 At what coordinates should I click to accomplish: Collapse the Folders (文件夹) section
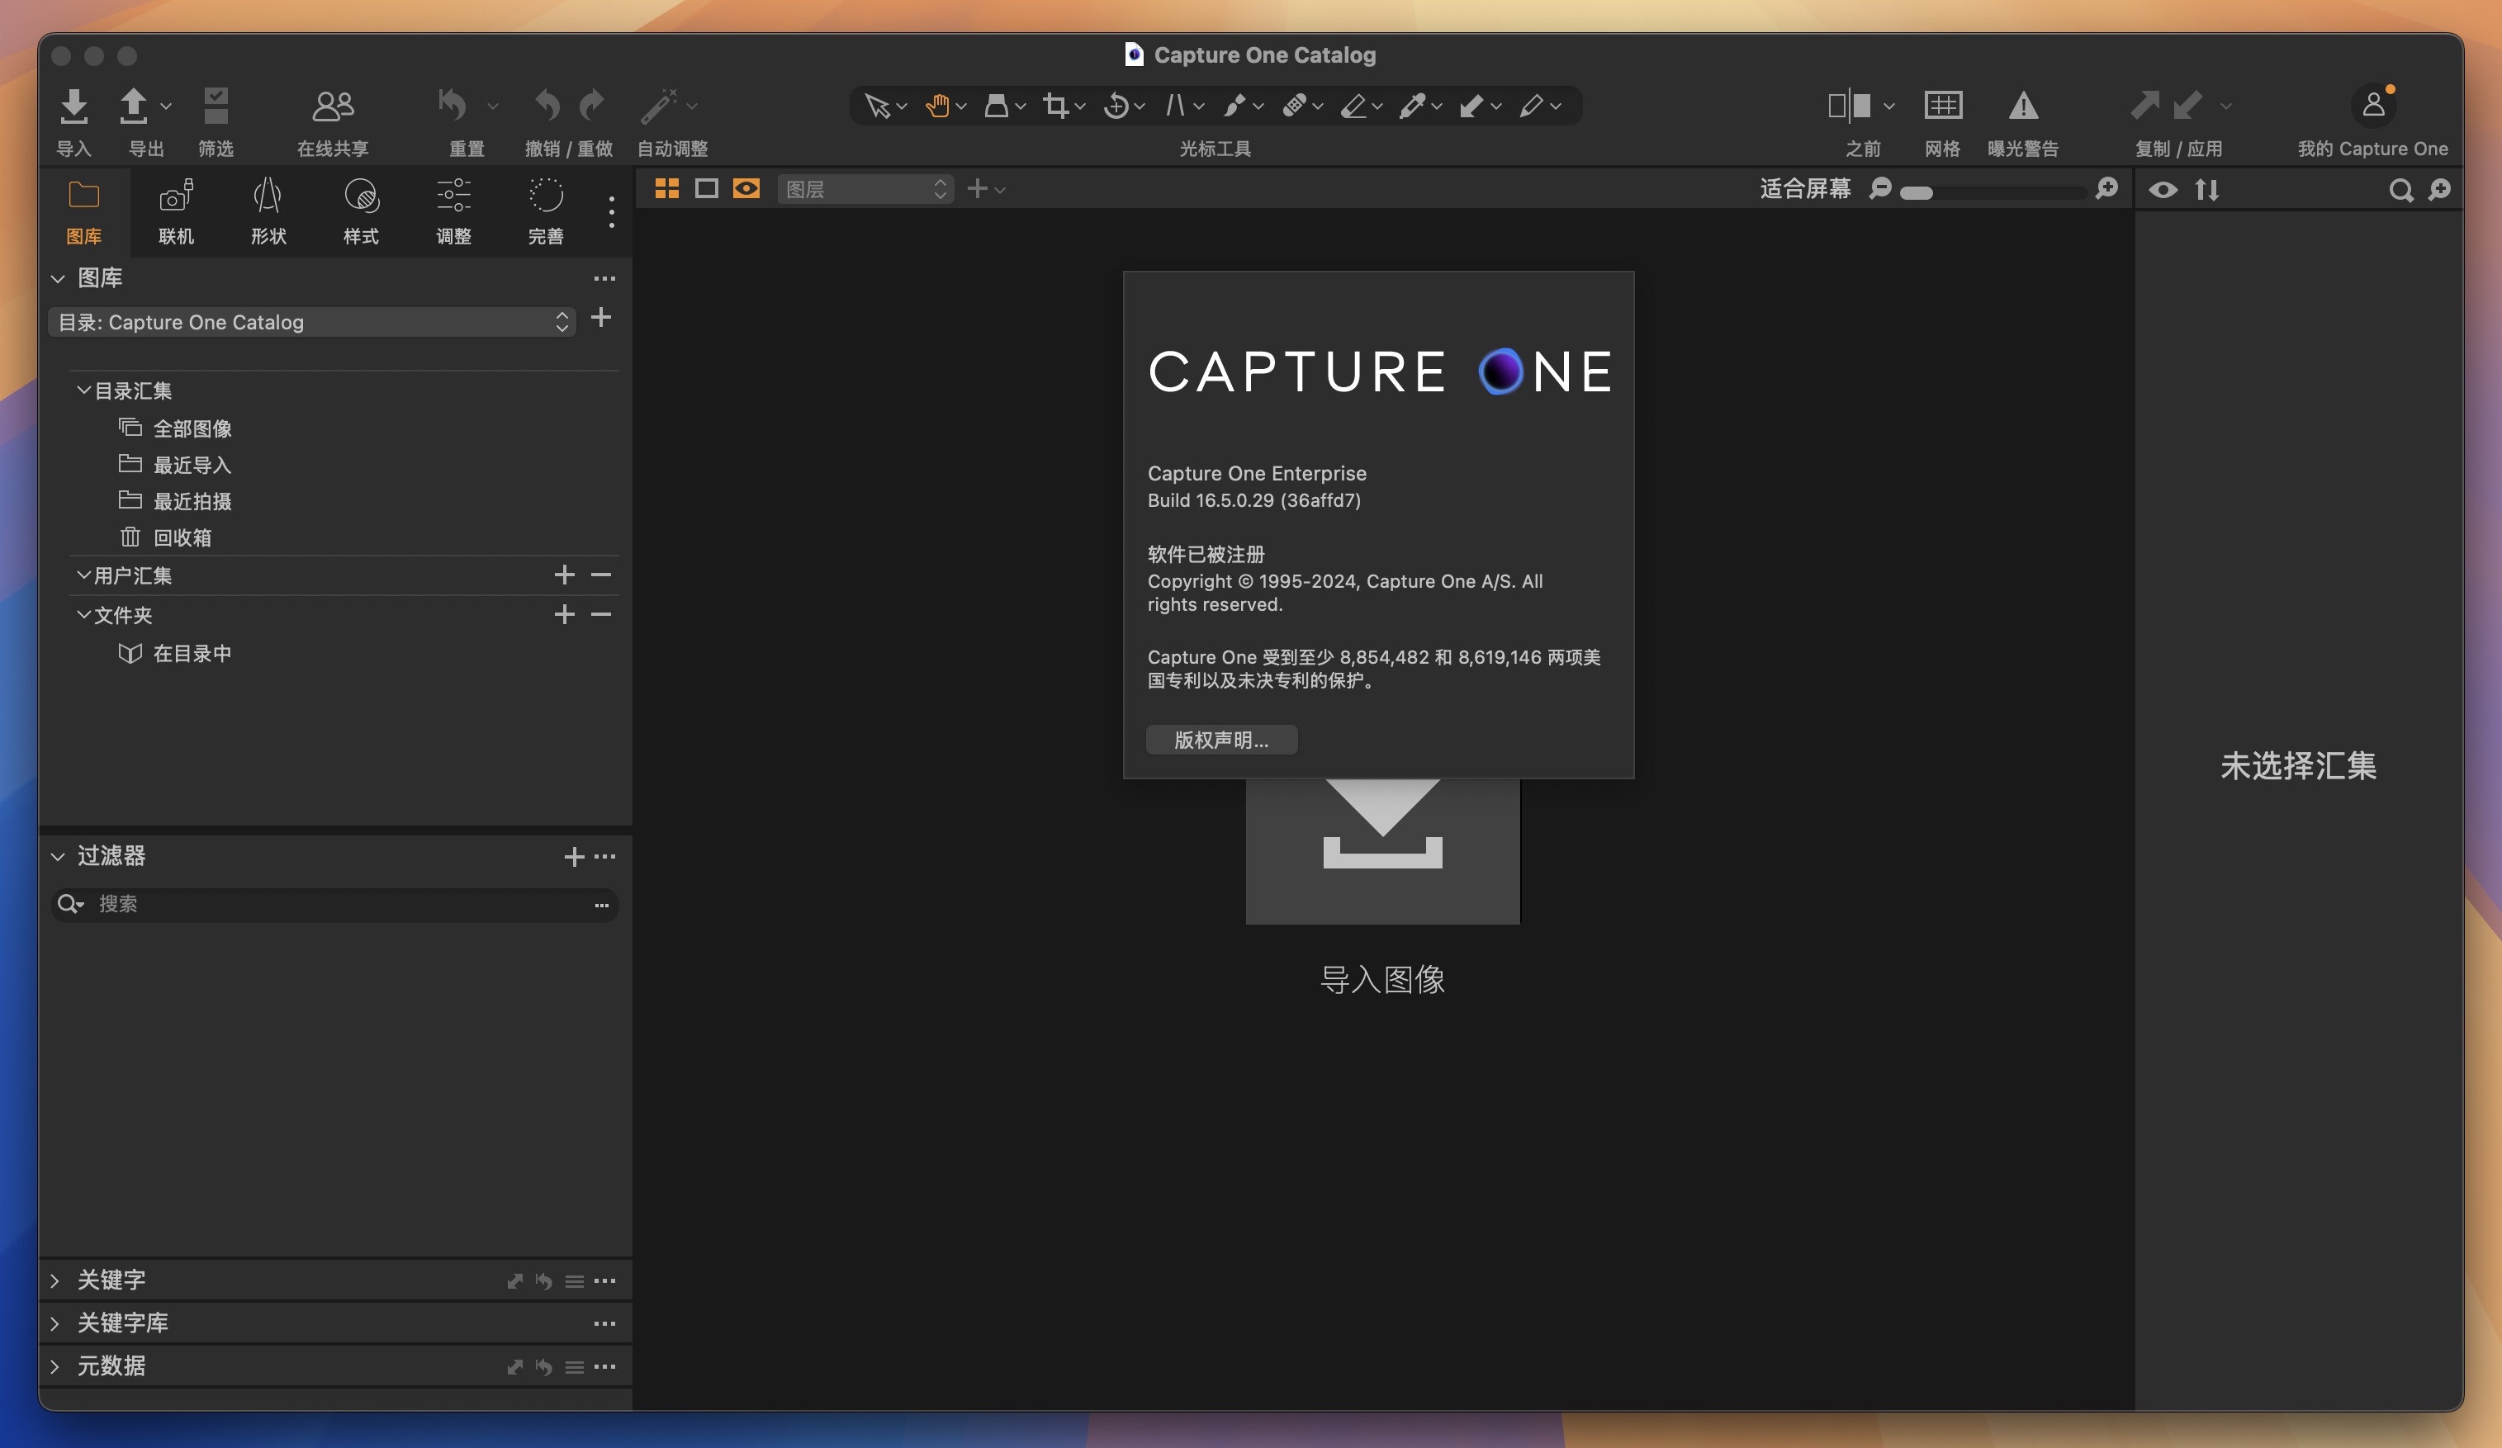[84, 614]
